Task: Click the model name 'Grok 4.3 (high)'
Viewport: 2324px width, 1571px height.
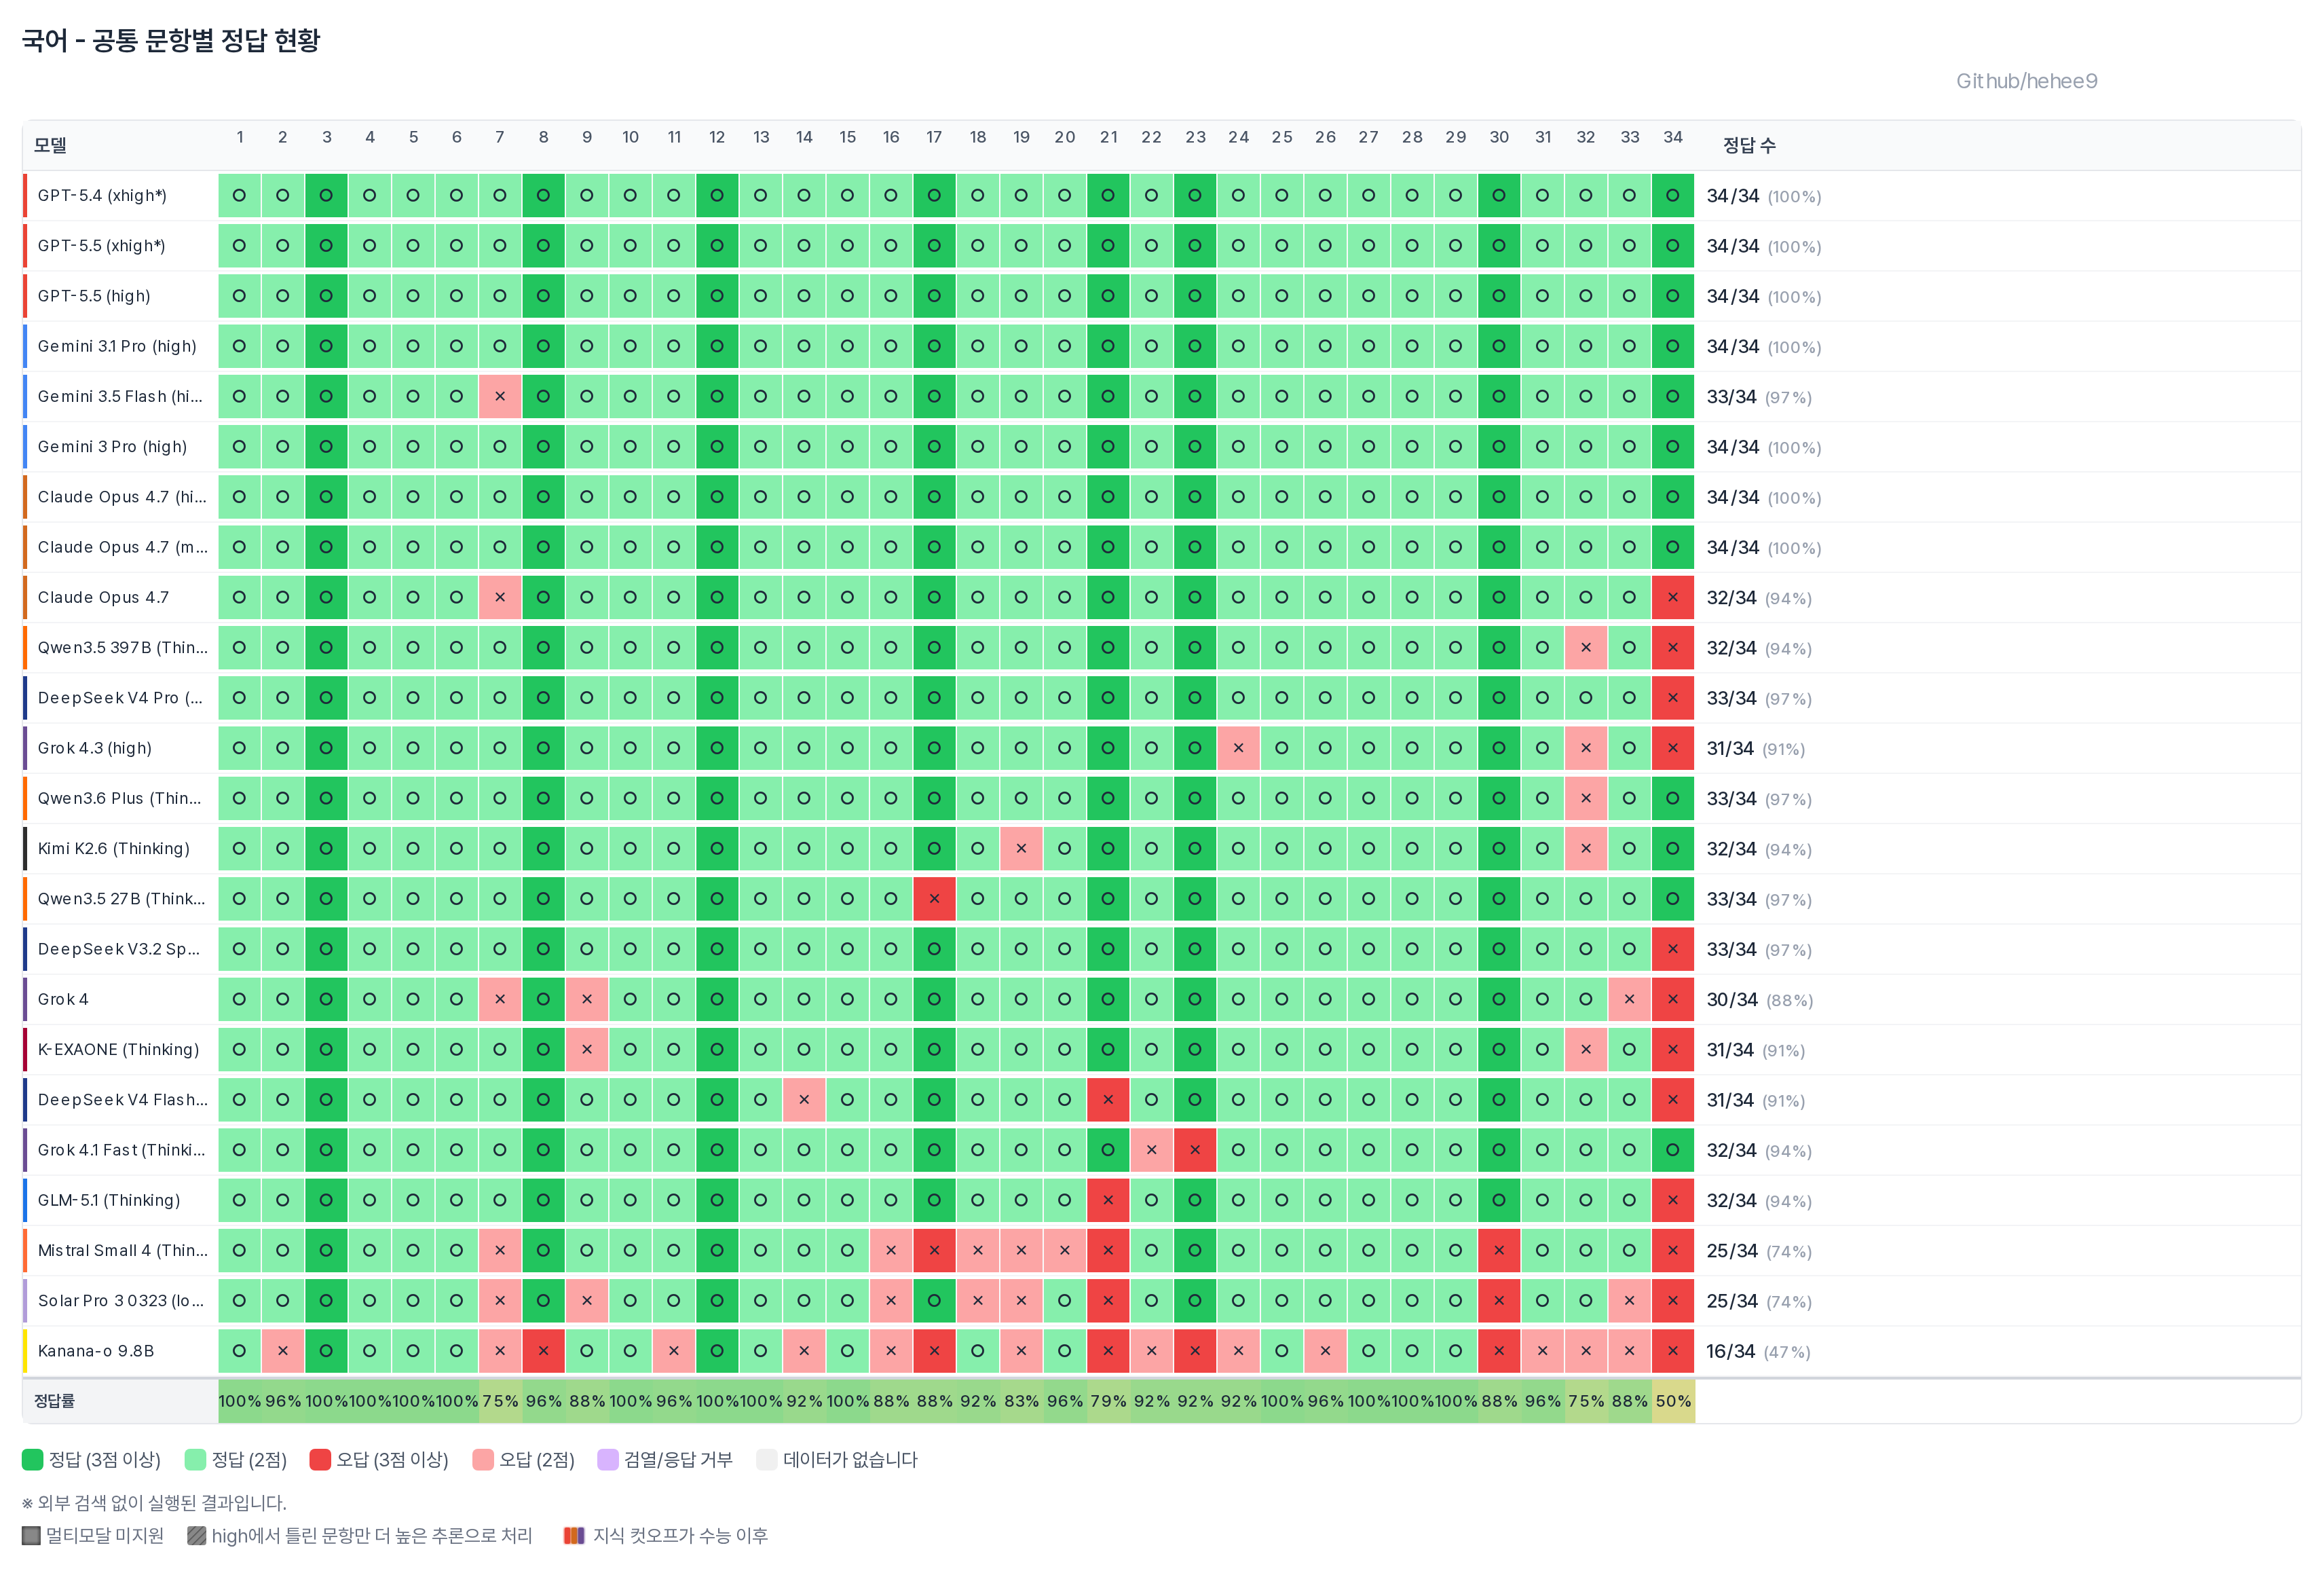Action: coord(95,748)
